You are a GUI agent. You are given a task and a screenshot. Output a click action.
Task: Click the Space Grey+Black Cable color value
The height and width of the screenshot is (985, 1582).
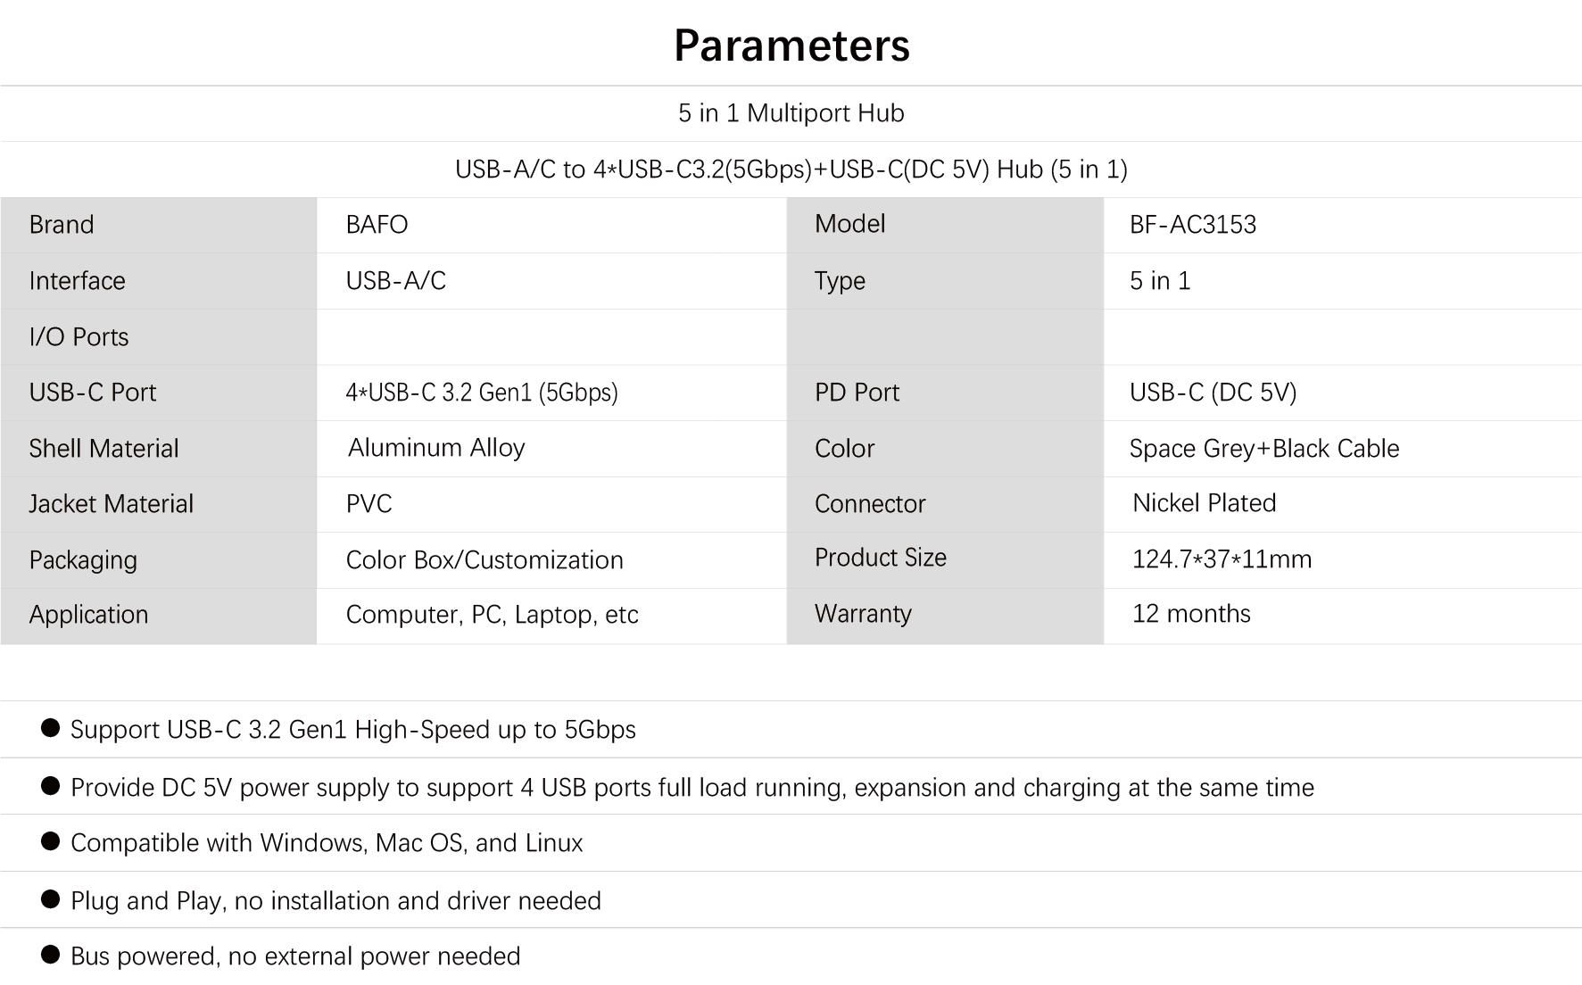coord(1264,449)
